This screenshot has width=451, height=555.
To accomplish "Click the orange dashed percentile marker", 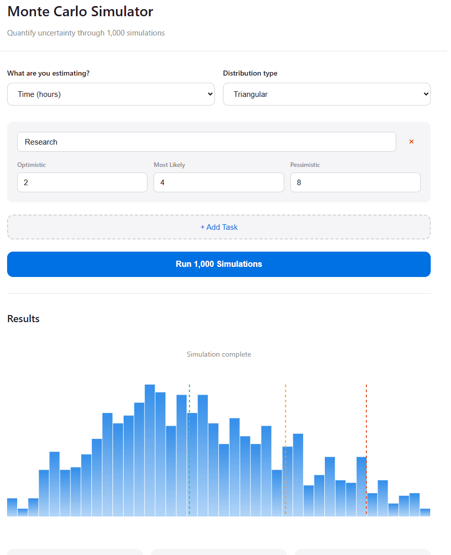I will pos(285,449).
